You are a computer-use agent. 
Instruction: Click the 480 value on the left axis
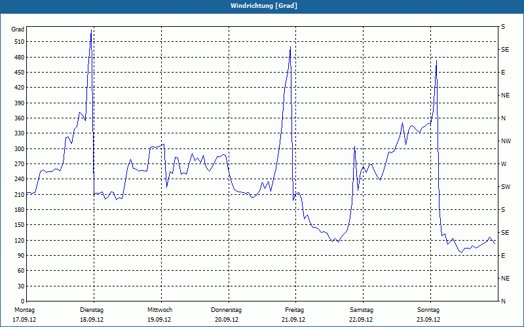19,58
